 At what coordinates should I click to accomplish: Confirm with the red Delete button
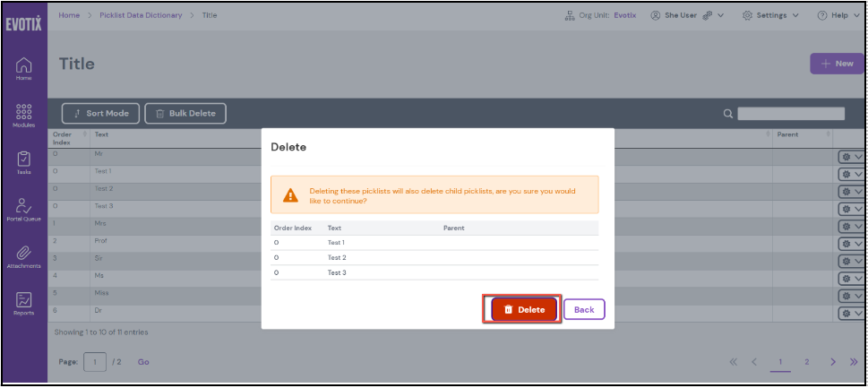coord(524,309)
